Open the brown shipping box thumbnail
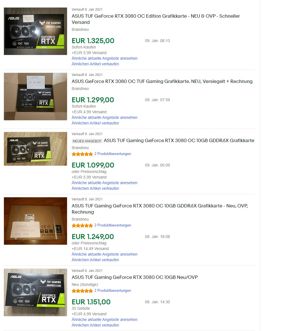Image resolution: width=290 pixels, height=331 pixels. 36,221
